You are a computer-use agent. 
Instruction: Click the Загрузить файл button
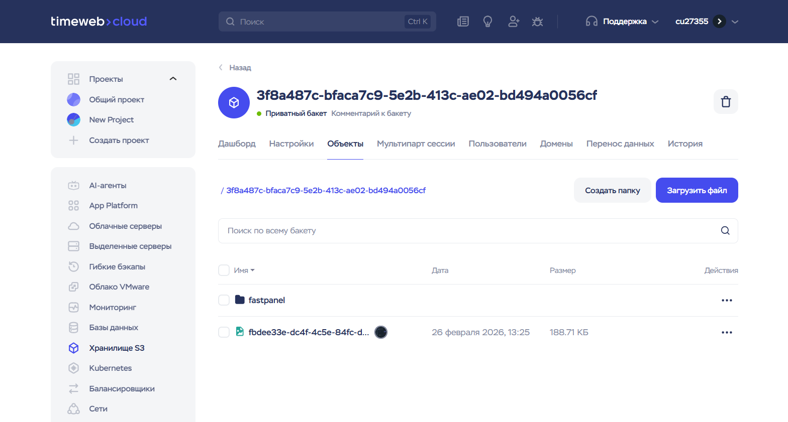click(x=697, y=190)
